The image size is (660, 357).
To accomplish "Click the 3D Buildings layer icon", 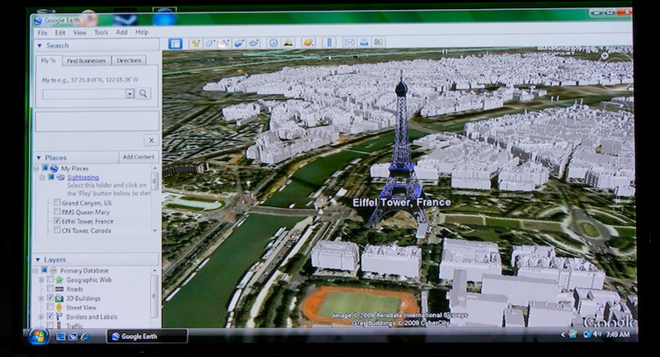I will pos(59,298).
